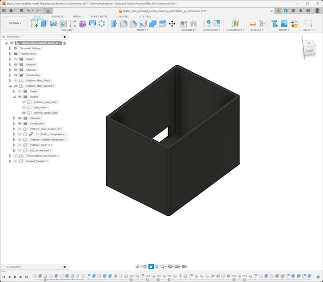Click the Measure tool in Inspect group
Screen dimensions: 323x282
click(253, 23)
